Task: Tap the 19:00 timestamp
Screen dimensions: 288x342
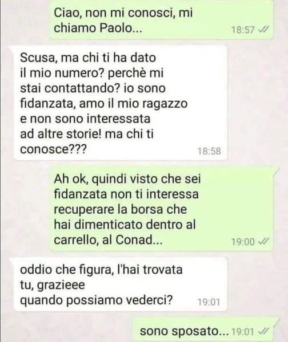Action: 243,242
